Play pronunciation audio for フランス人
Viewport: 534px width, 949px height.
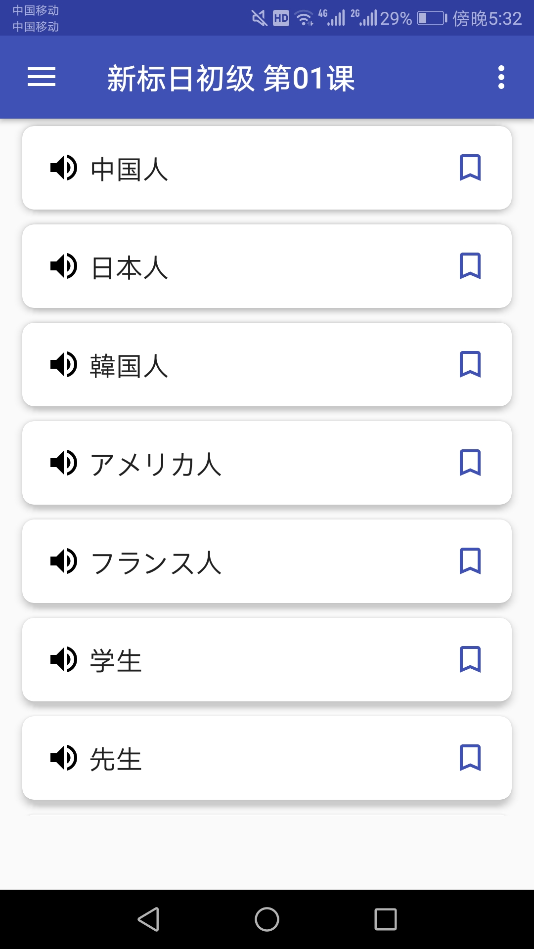click(x=64, y=561)
